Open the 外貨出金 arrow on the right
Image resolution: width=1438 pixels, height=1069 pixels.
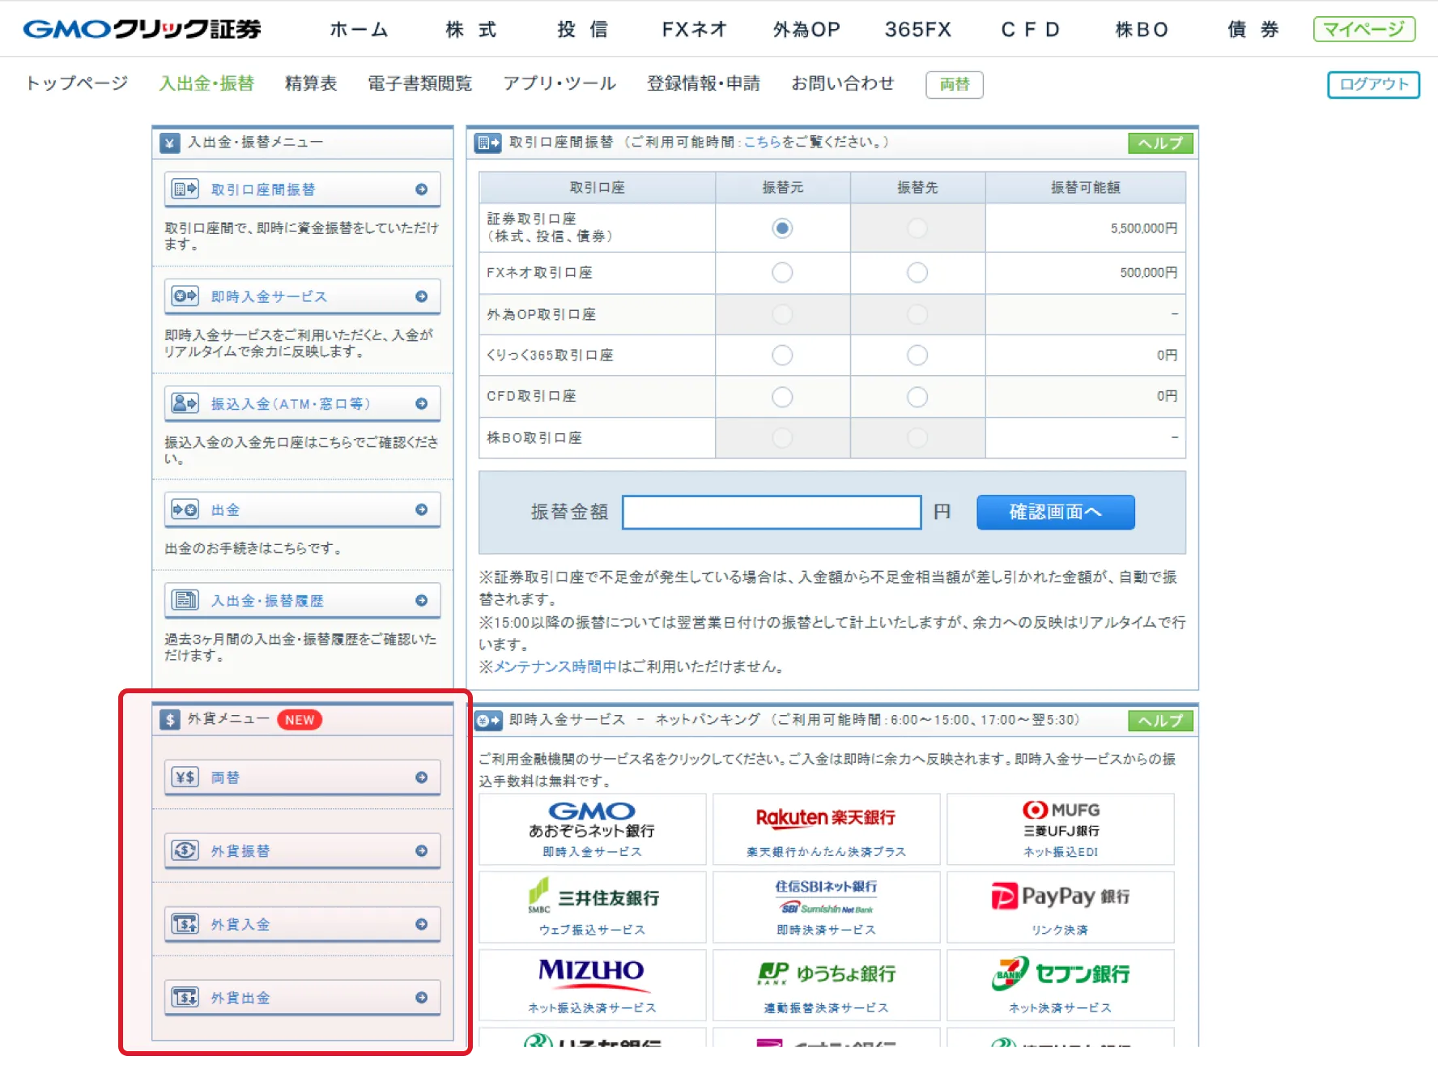click(421, 998)
